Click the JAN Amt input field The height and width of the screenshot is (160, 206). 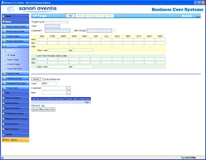(x=42, y=39)
